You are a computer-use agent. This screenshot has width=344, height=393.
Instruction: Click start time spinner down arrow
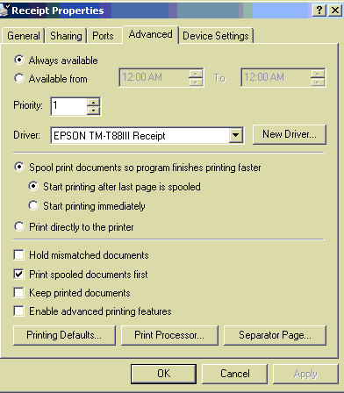[x=196, y=82]
